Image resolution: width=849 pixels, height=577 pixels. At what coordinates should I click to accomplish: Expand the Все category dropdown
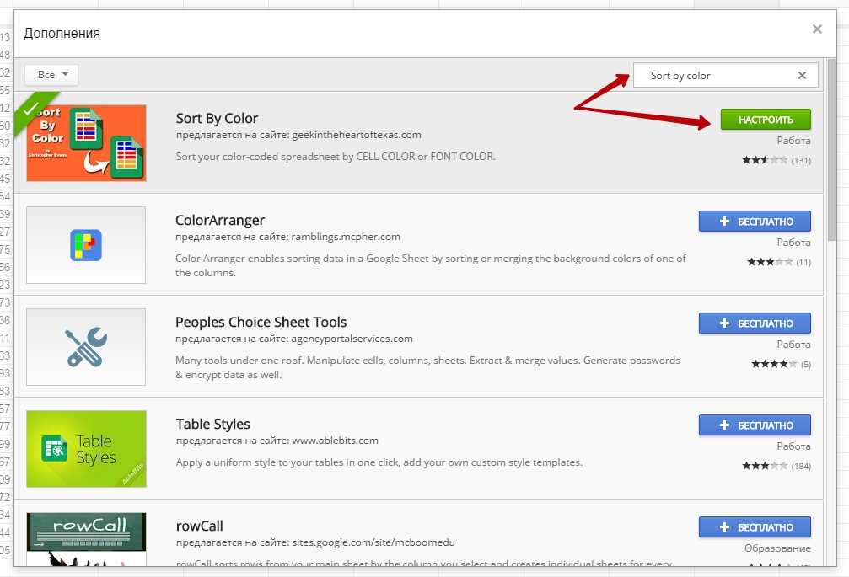(51, 75)
